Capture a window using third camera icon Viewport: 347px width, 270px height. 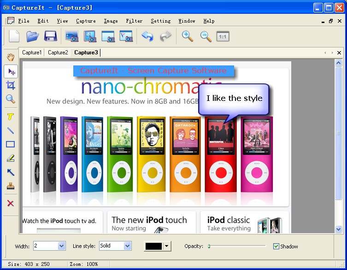pyautogui.click(x=108, y=36)
